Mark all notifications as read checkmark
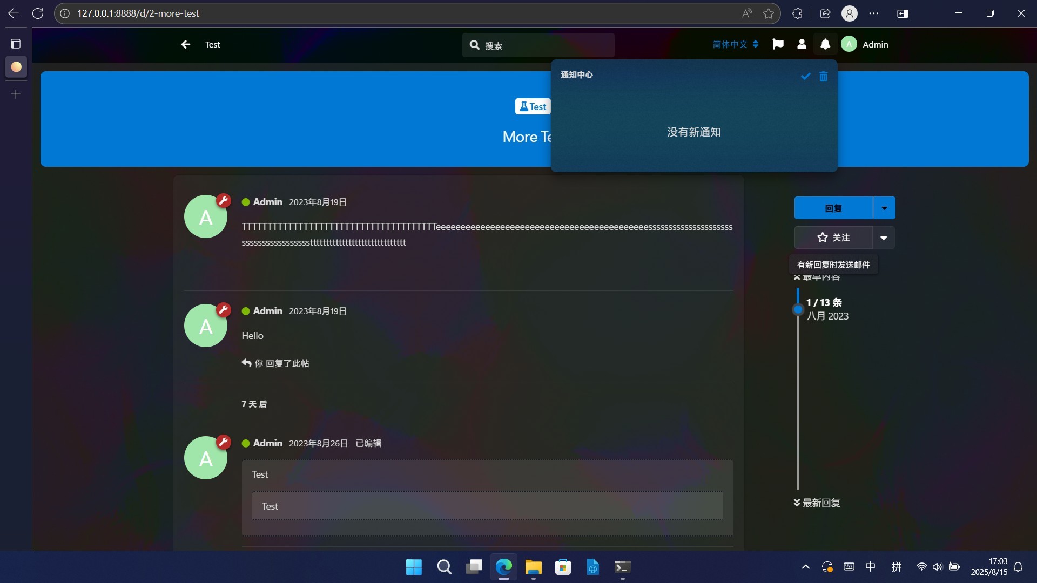The width and height of the screenshot is (1037, 583). [805, 76]
